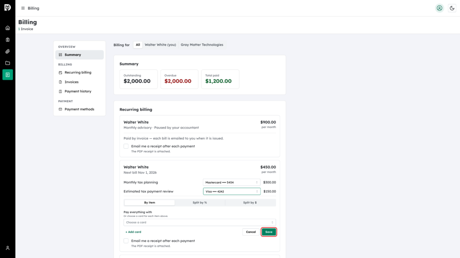
Task: Open the hamburger menu beside Billing
Action: 23,8
